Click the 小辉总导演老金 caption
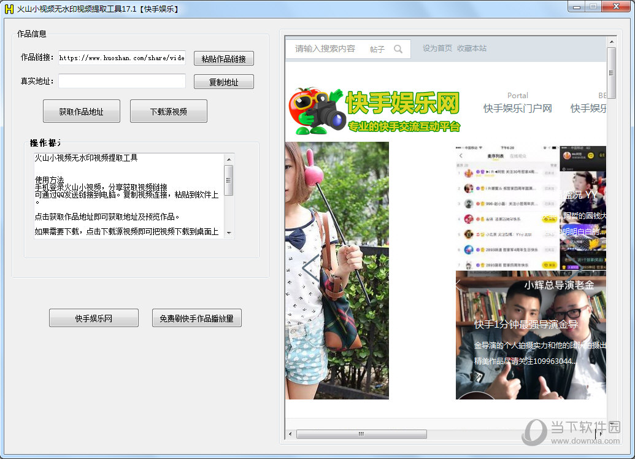 pyautogui.click(x=560, y=285)
